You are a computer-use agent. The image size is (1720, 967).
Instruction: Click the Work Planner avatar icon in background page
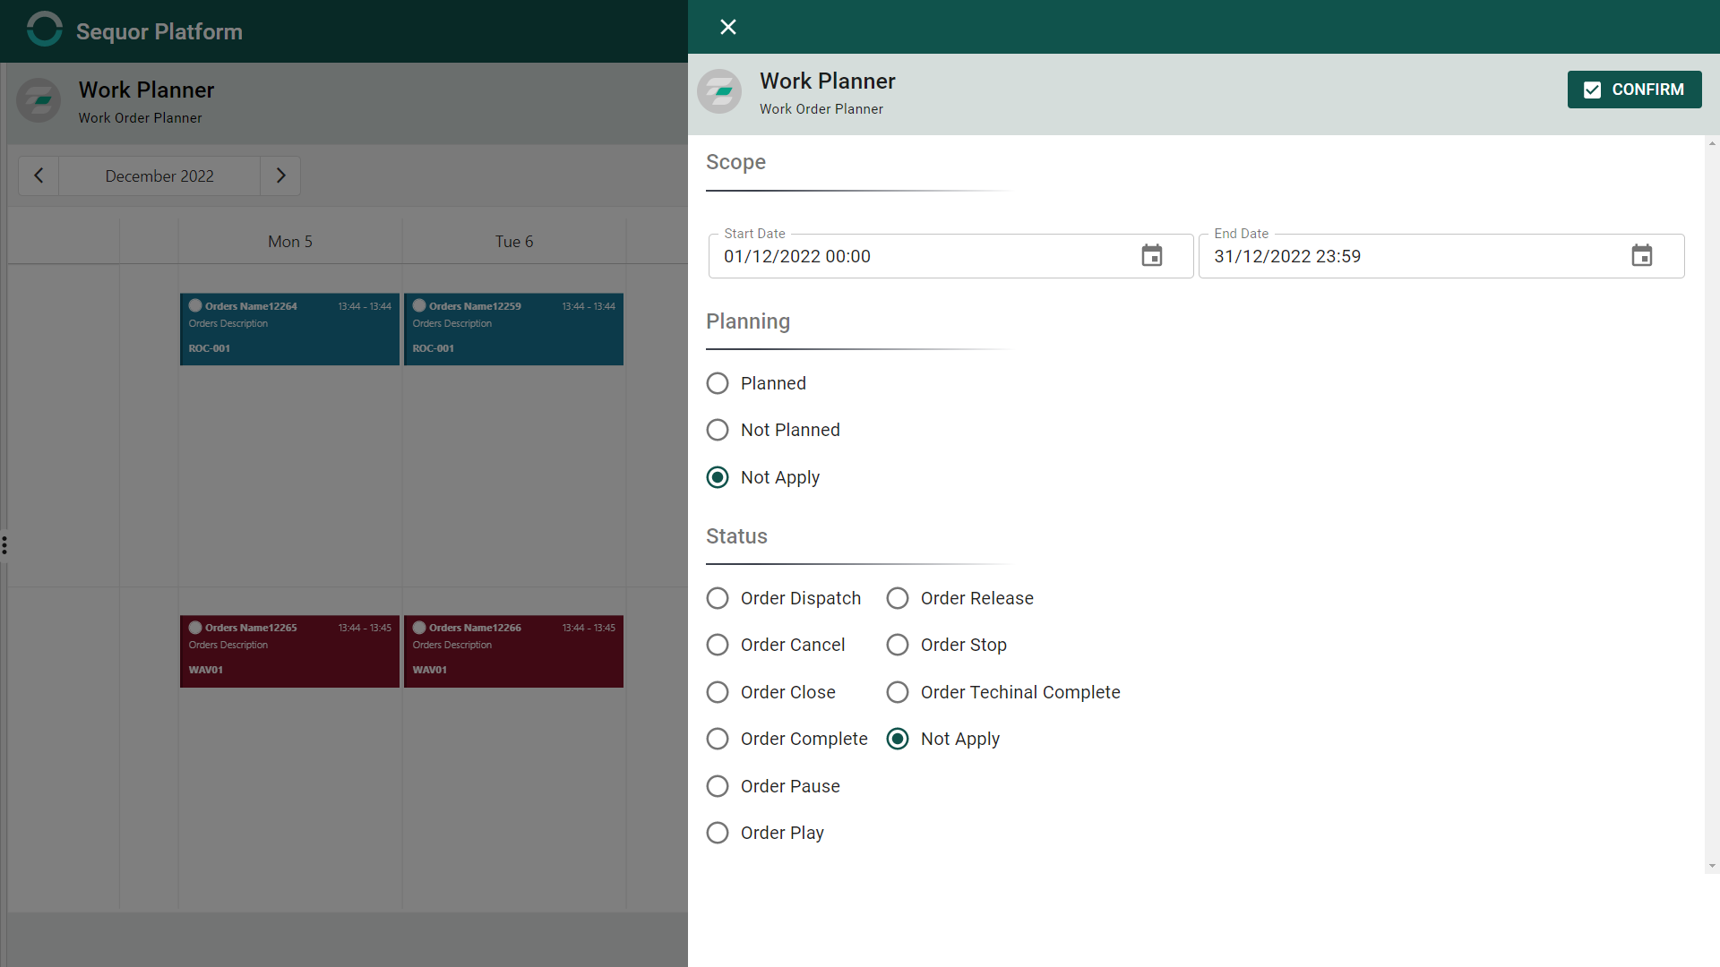tap(39, 100)
